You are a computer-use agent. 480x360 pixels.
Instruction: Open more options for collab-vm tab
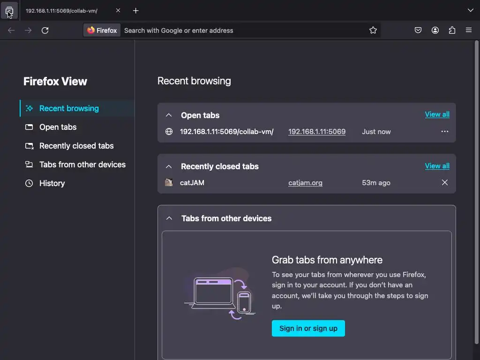pos(444,131)
